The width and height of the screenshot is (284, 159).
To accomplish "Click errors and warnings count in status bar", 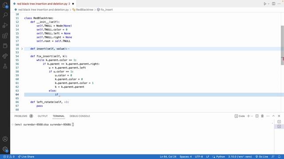I will pyautogui.click(x=9, y=157).
